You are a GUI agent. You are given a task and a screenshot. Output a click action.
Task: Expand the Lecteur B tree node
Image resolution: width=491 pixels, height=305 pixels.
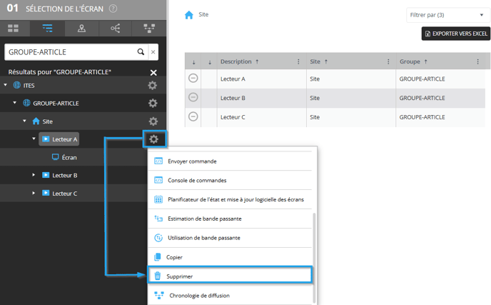click(x=34, y=175)
